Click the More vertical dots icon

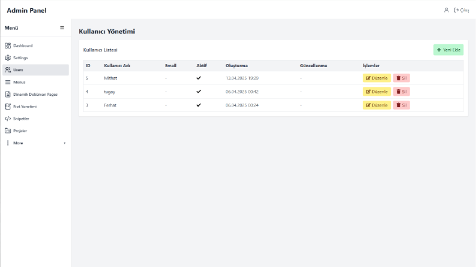pyautogui.click(x=8, y=143)
